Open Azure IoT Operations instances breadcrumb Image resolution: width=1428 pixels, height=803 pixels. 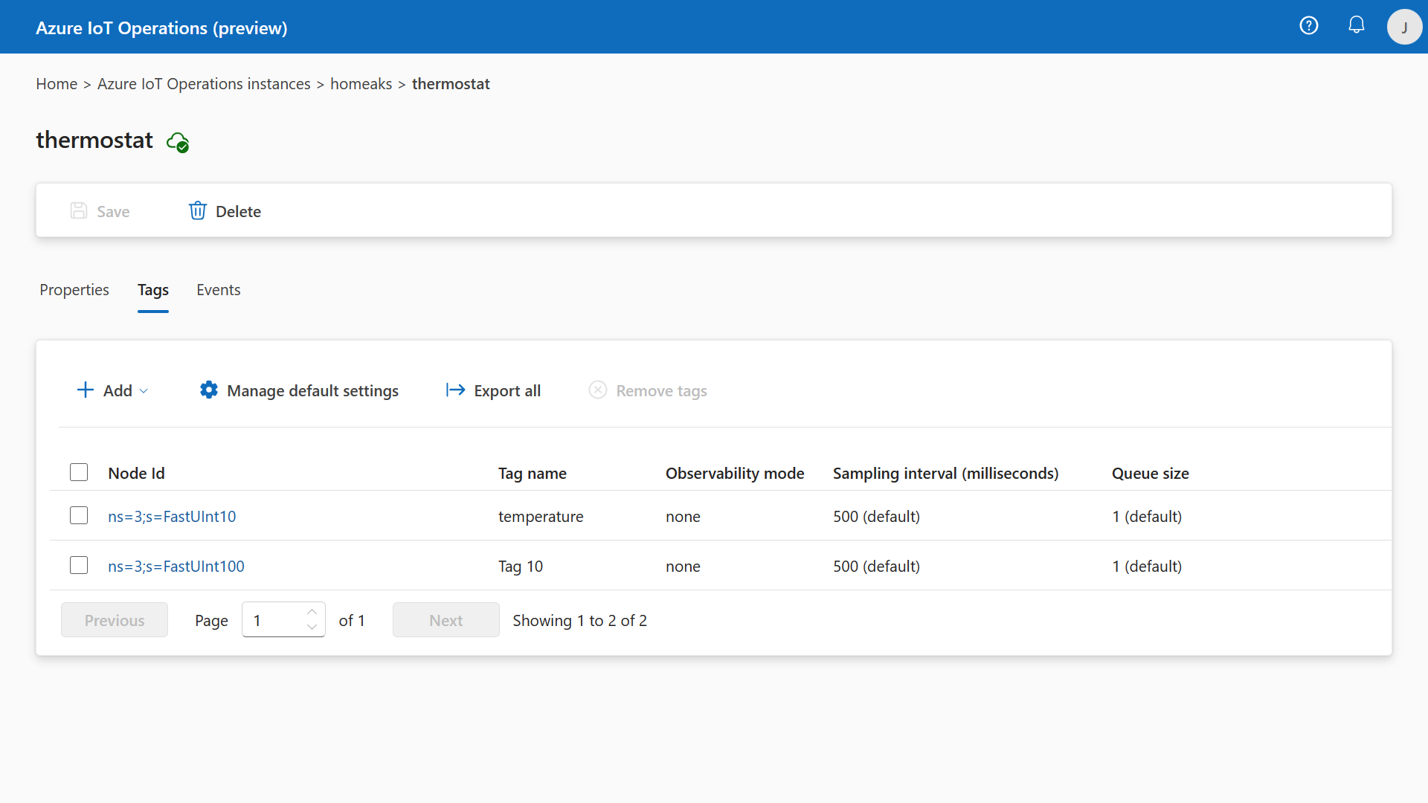[x=204, y=84]
